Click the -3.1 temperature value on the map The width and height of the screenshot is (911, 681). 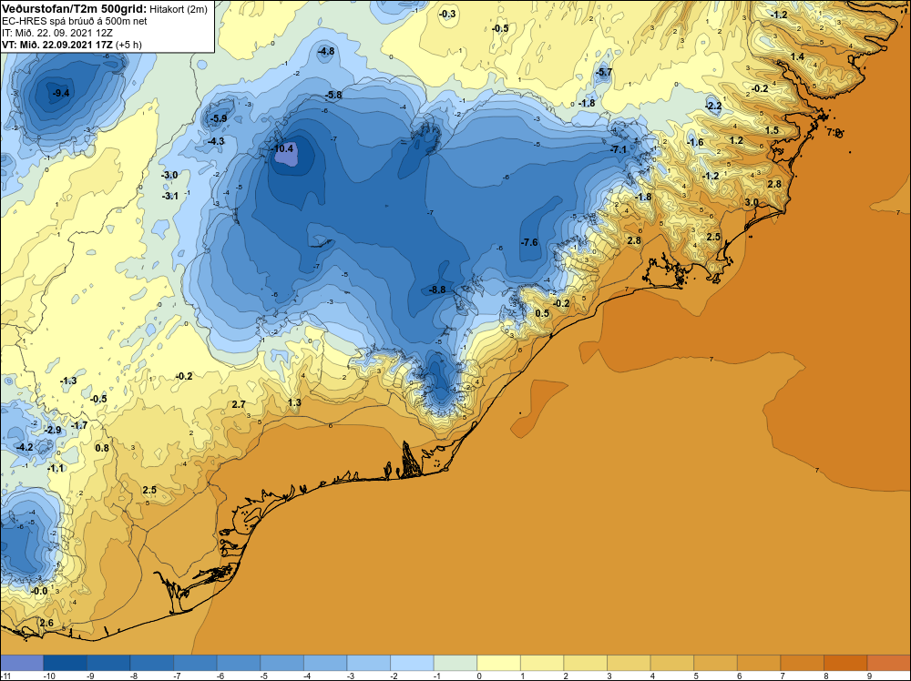coord(169,197)
